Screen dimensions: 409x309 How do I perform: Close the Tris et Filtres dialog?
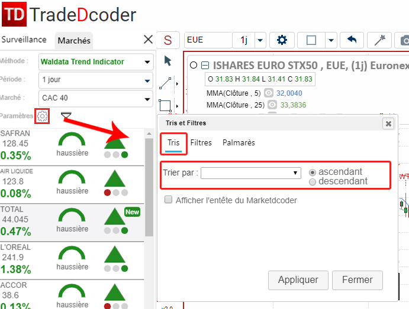point(388,123)
